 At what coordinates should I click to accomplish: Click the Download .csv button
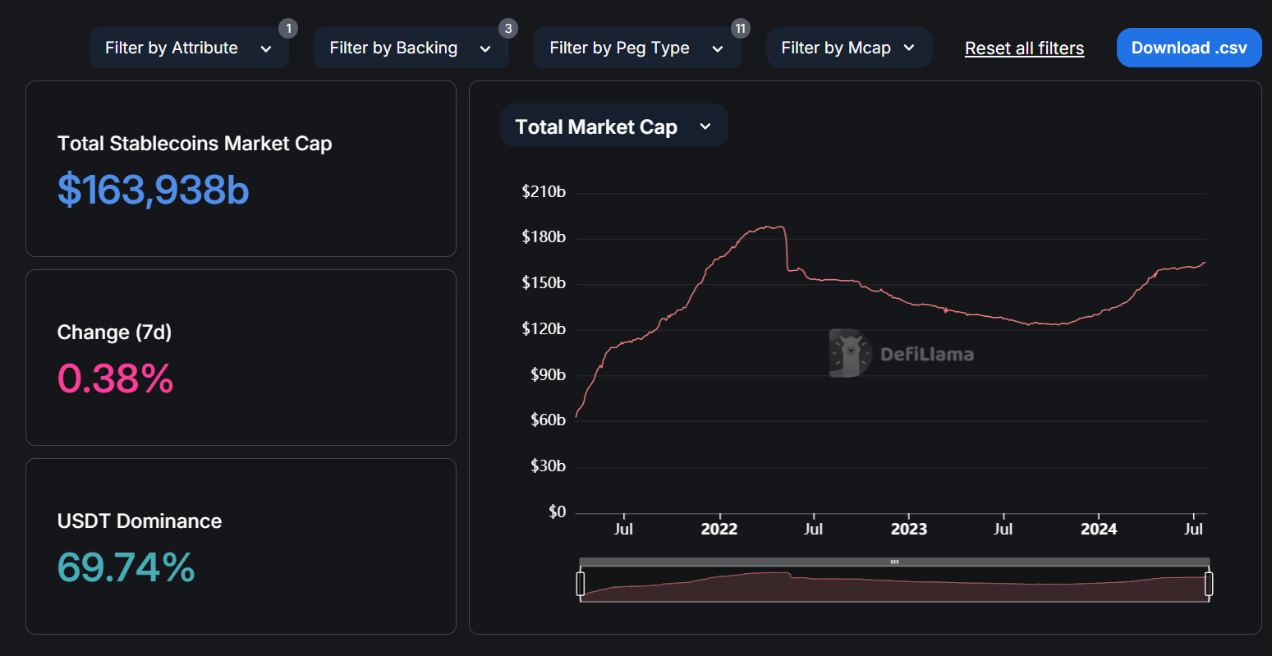click(x=1188, y=47)
